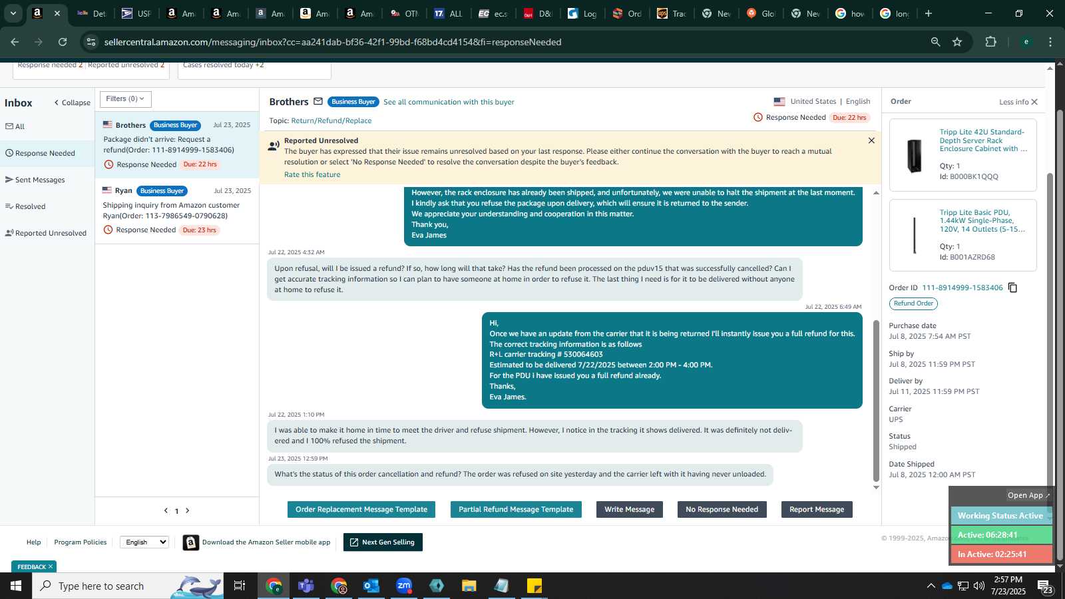Go to previous inbox page arrow

pyautogui.click(x=166, y=510)
